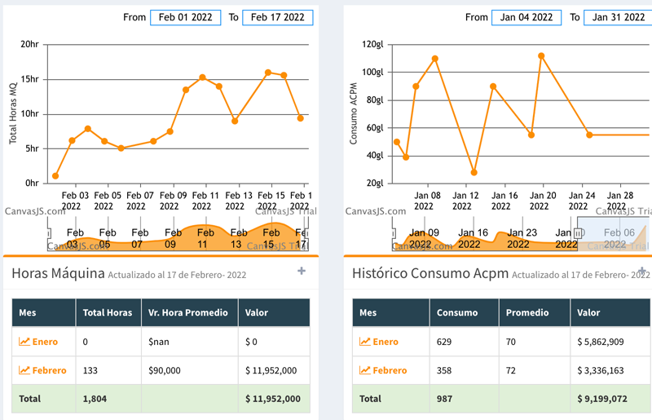
Task: Click the CanvasJS Trial link on the left chart
Action: (x=281, y=210)
